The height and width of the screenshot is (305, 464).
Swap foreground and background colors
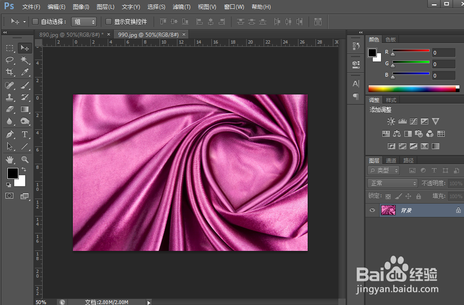(x=24, y=169)
